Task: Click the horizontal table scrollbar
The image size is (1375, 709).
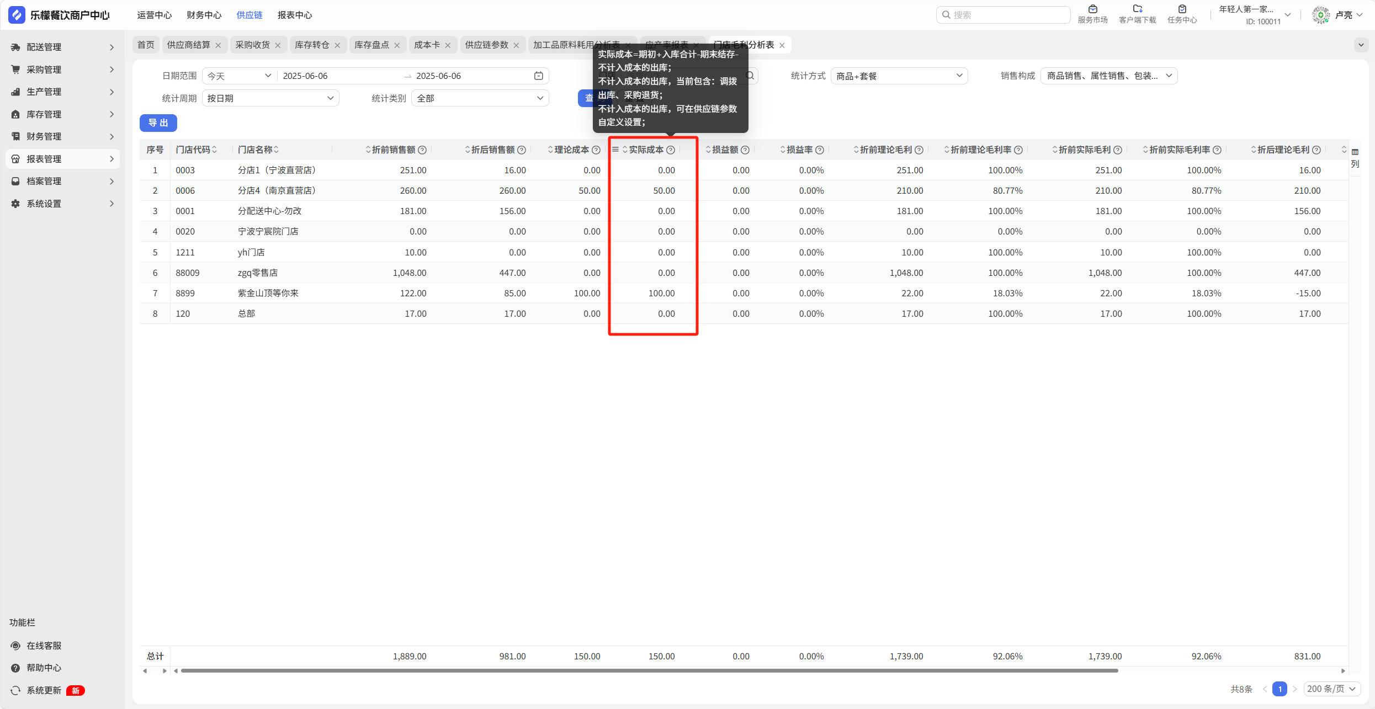Action: pyautogui.click(x=649, y=671)
